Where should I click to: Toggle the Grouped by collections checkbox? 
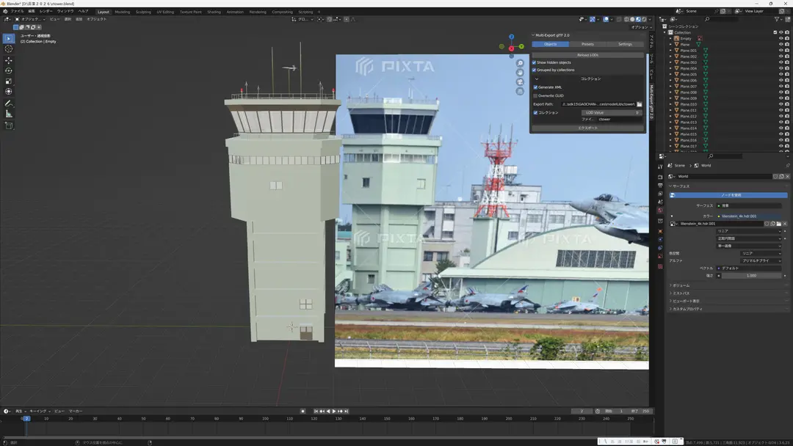tap(534, 70)
